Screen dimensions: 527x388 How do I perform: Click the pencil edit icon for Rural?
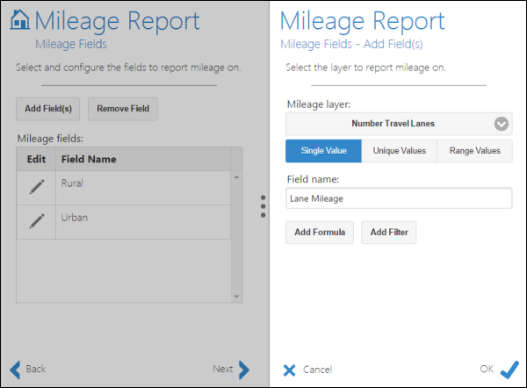tap(36, 186)
